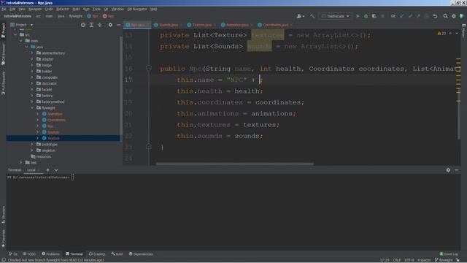Screen dimensions: 467x263
Task: Expand the prototype package
Action: pos(32,145)
